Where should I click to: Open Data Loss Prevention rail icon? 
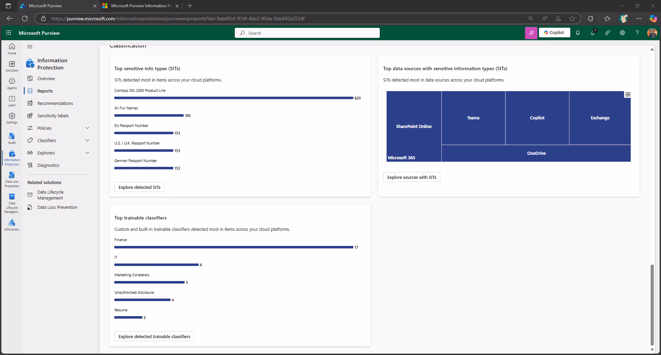tap(12, 180)
